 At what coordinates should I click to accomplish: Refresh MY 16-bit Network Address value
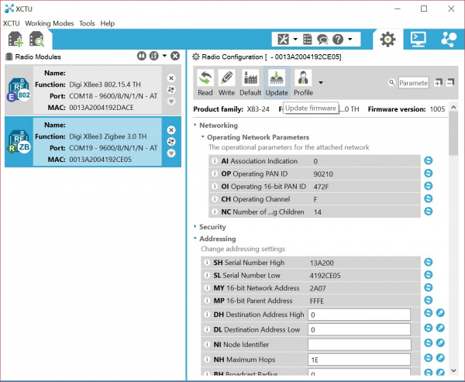click(x=429, y=287)
